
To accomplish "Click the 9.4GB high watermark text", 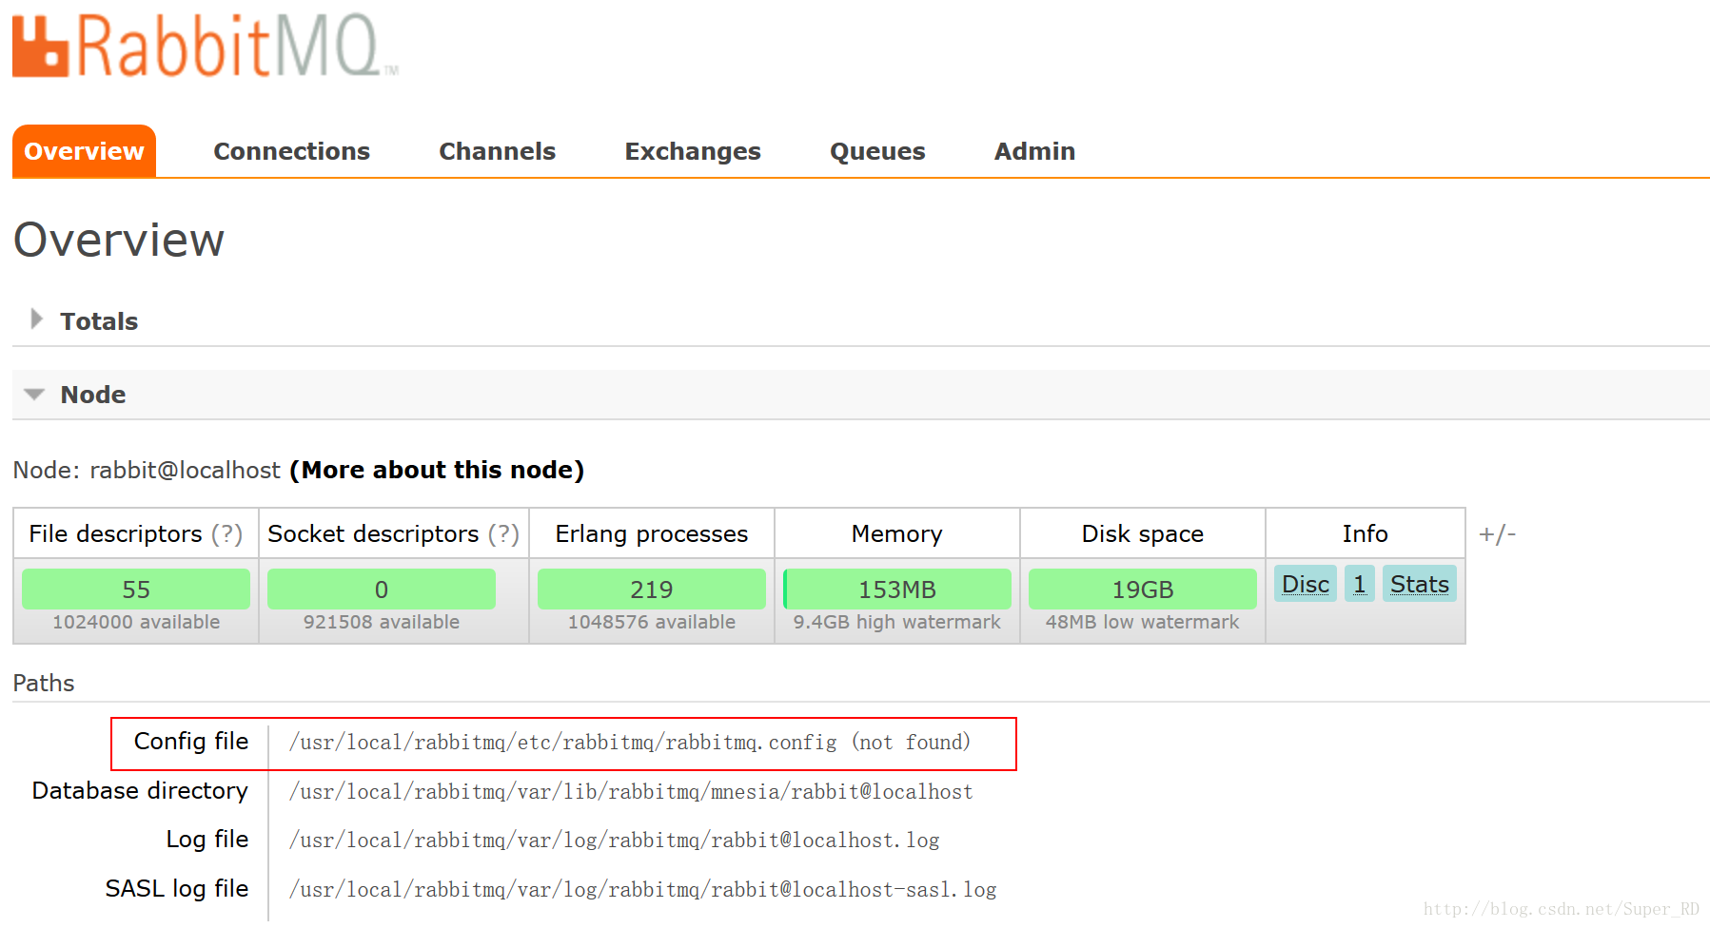I will pos(897,622).
